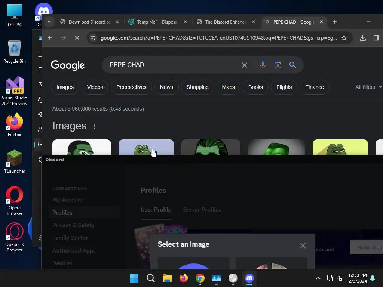Select the Videos search filter
Viewport: 383px width, 287px height.
coord(95,87)
